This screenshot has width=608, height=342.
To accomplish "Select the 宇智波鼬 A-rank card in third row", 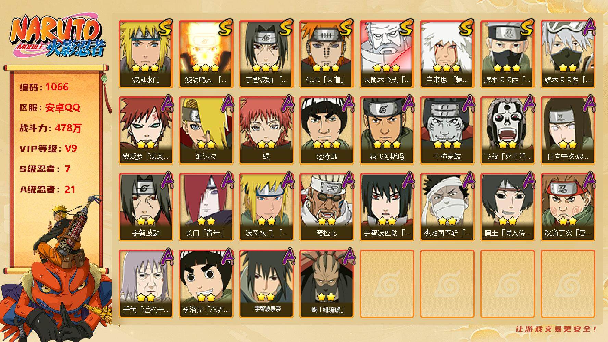I will [146, 207].
